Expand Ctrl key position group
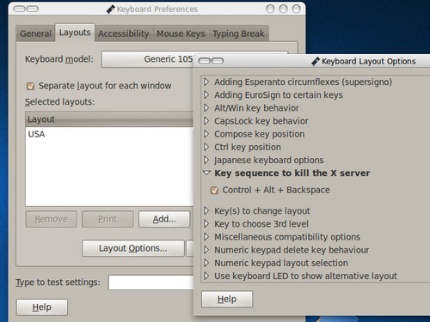The image size is (430, 322). pyautogui.click(x=206, y=147)
